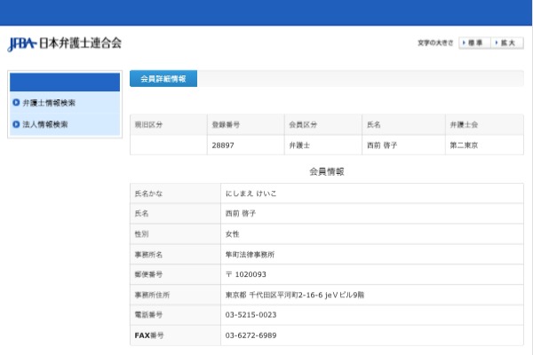Set text size to 標準
Viewport: 533px width, 355px height.
click(474, 43)
